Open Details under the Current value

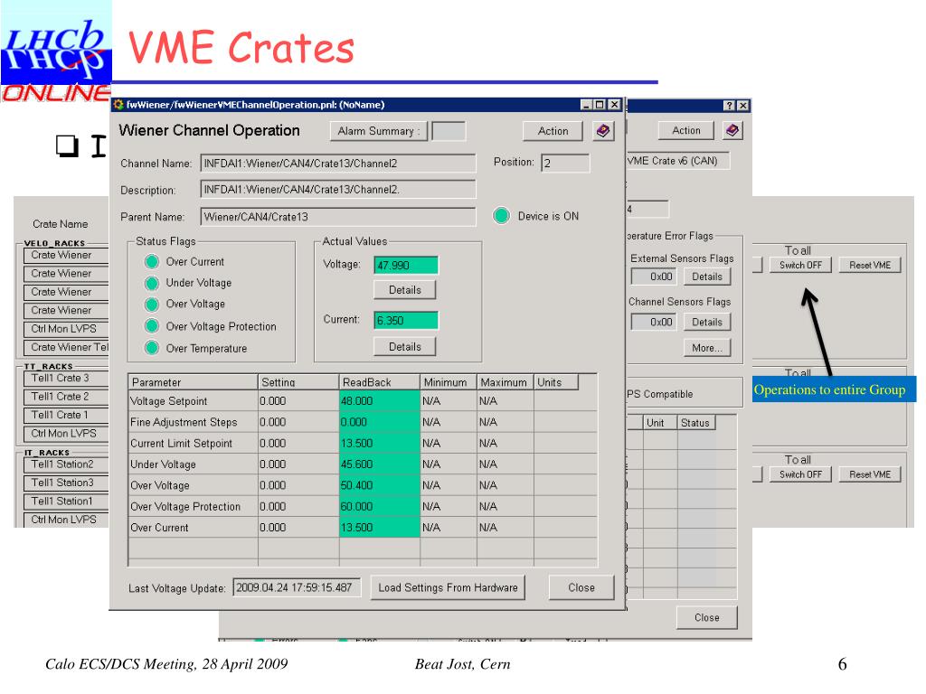pos(405,346)
